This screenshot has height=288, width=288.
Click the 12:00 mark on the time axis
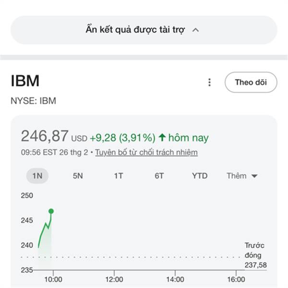coord(114,279)
